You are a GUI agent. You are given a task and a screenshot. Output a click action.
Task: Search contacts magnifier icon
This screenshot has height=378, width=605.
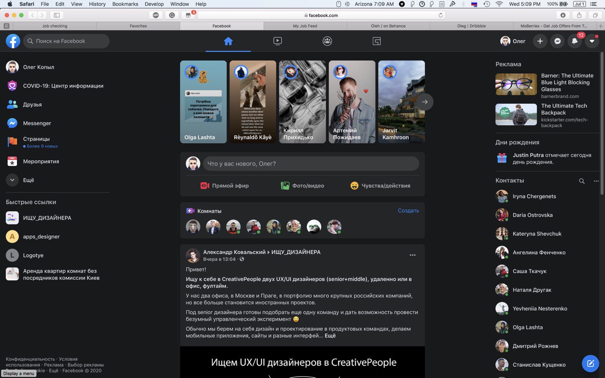point(582,181)
